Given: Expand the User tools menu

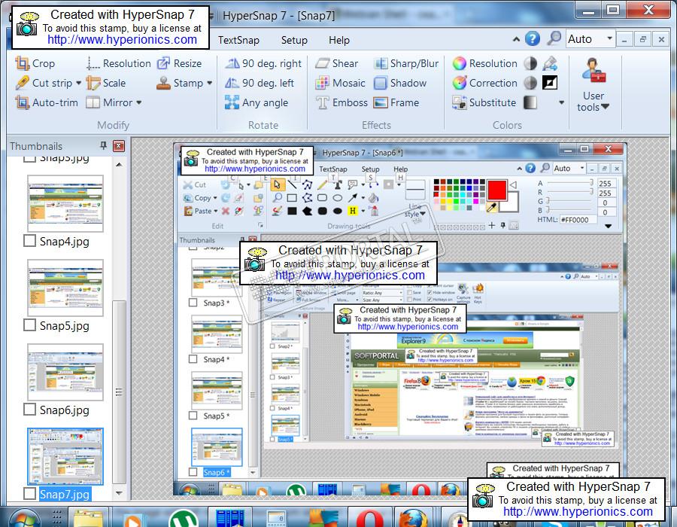Looking at the screenshot, I should (x=594, y=86).
